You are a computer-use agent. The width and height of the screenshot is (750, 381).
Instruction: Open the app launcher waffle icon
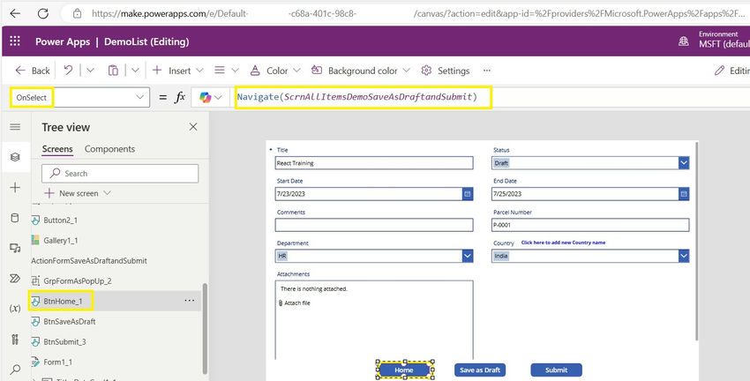tap(15, 41)
